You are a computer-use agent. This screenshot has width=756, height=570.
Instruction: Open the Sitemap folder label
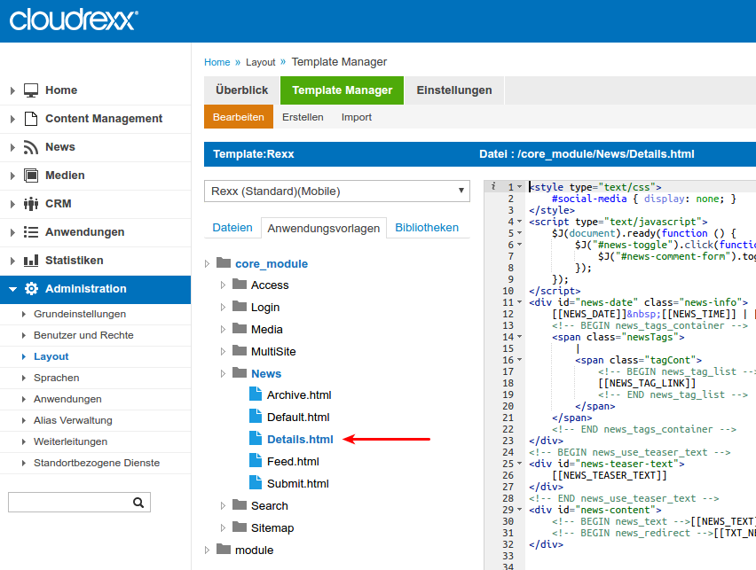pos(272,528)
